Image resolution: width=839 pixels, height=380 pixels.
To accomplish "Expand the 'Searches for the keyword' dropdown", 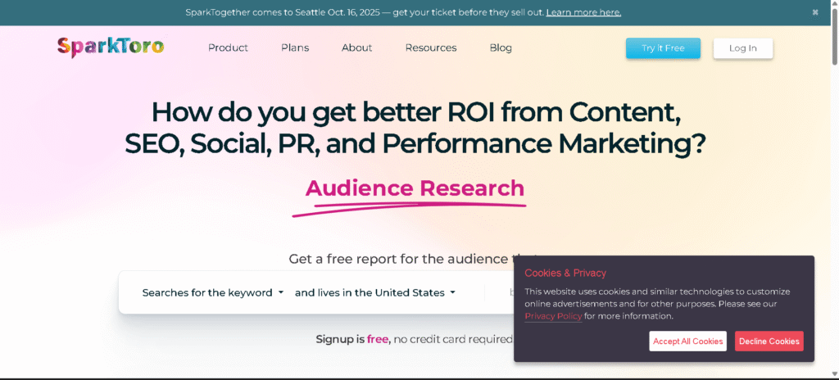I will pyautogui.click(x=212, y=292).
